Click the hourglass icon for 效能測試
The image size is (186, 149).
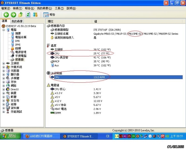8,112
